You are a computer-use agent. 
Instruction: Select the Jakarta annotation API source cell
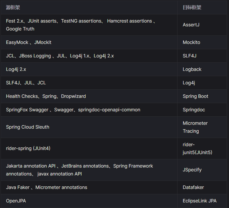(x=89, y=170)
